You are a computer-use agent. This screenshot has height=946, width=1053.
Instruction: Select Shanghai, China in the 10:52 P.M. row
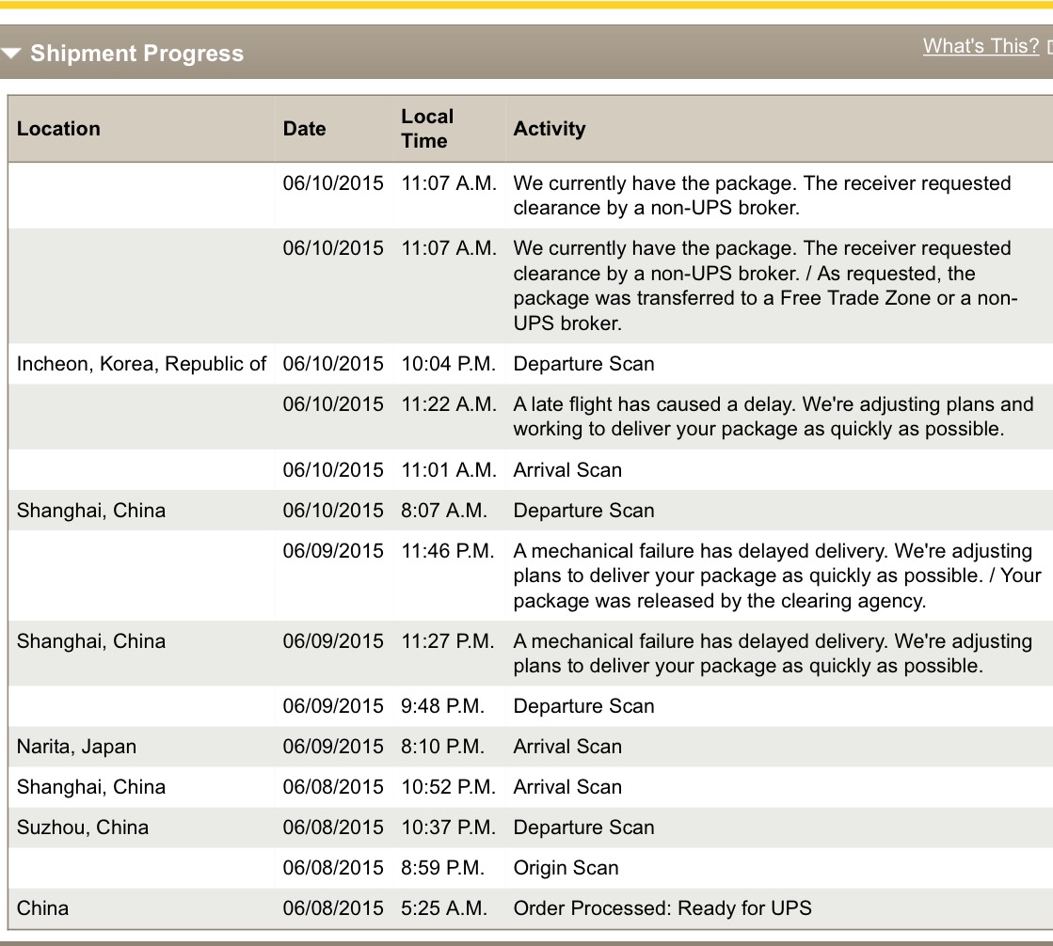click(91, 786)
